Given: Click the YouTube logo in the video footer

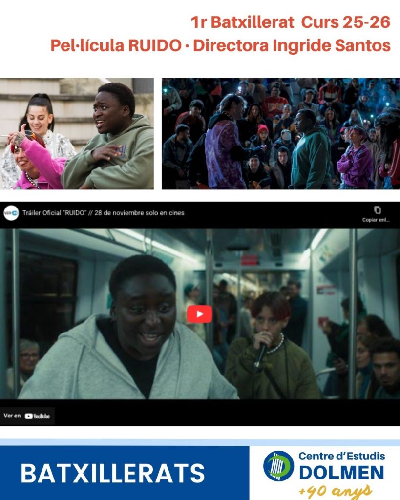Looking at the screenshot, I should click(38, 416).
